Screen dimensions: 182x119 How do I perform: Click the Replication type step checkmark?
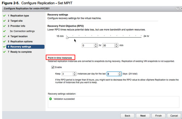[4, 16]
